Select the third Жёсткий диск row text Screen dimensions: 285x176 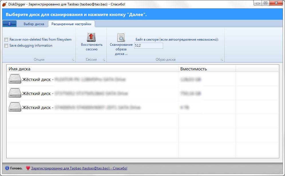point(38,107)
